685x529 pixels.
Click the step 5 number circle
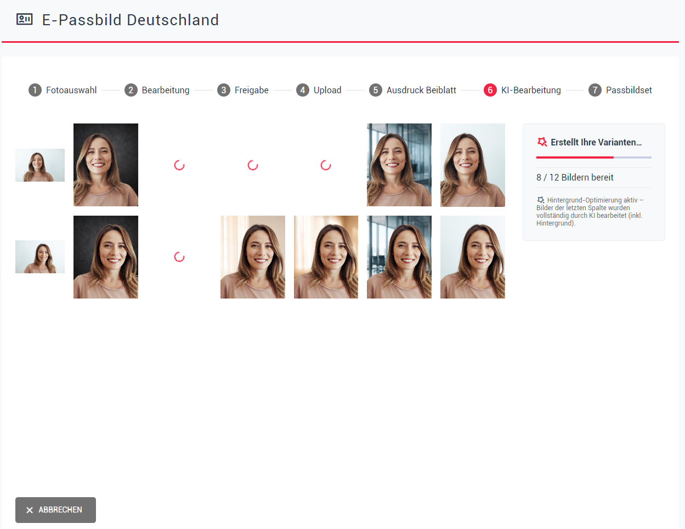(376, 90)
